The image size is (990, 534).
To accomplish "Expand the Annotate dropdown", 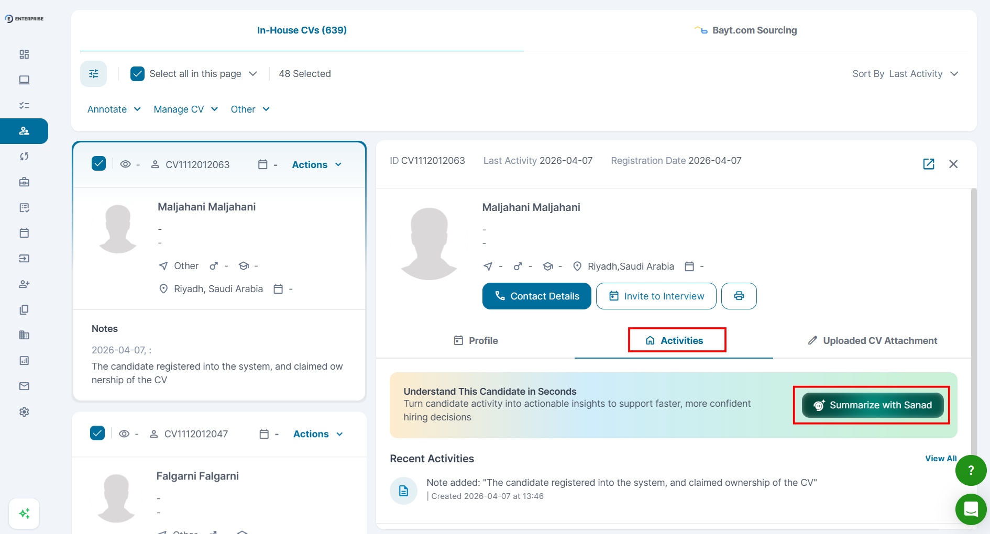I will click(x=114, y=109).
